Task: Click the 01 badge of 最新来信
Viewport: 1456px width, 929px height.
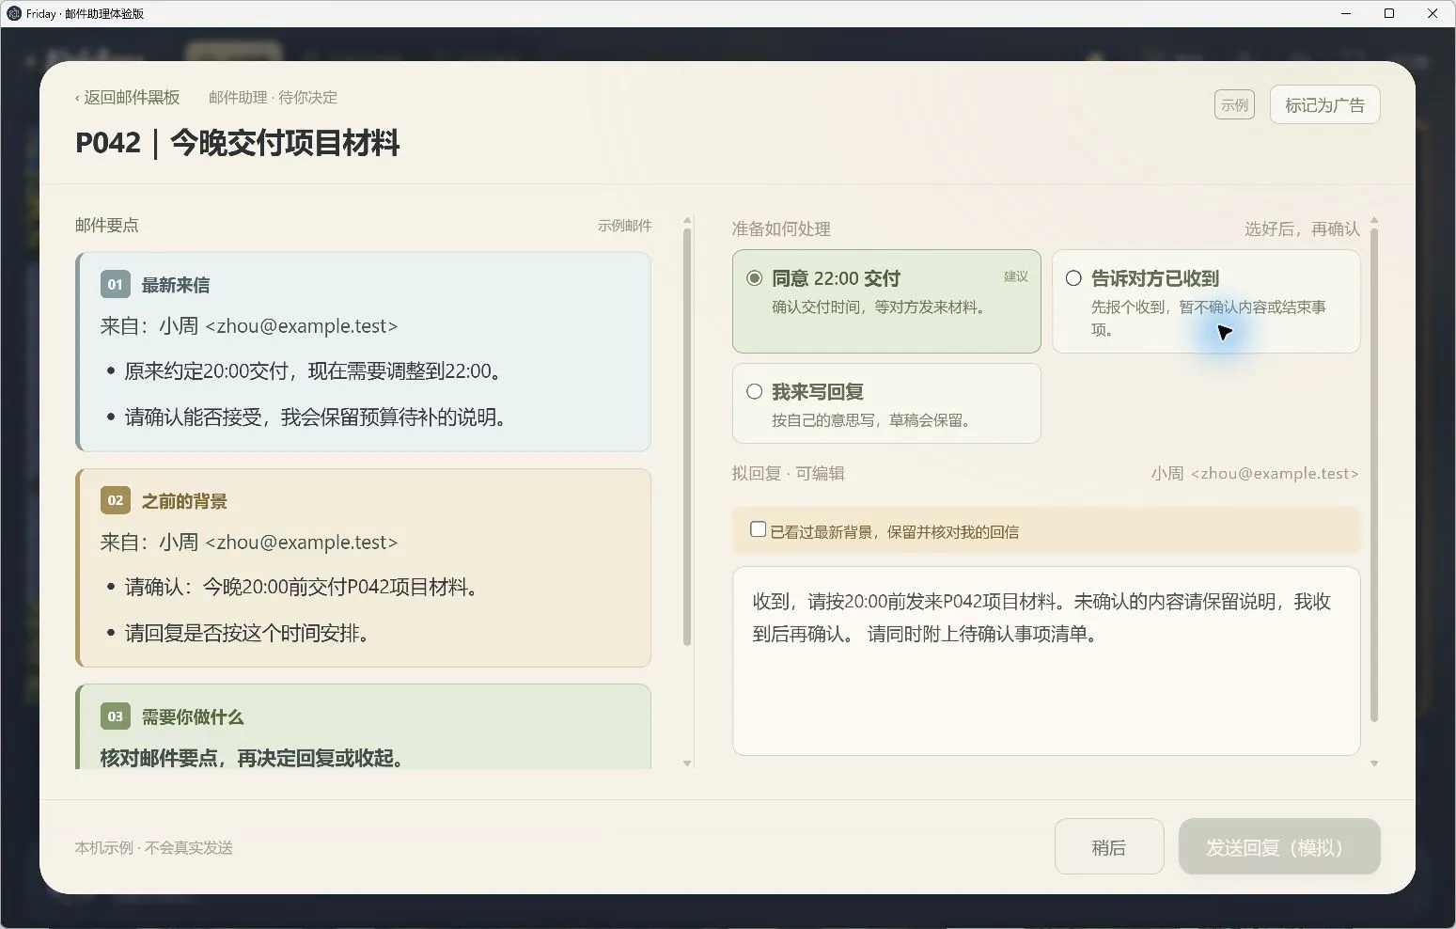Action: click(x=115, y=284)
